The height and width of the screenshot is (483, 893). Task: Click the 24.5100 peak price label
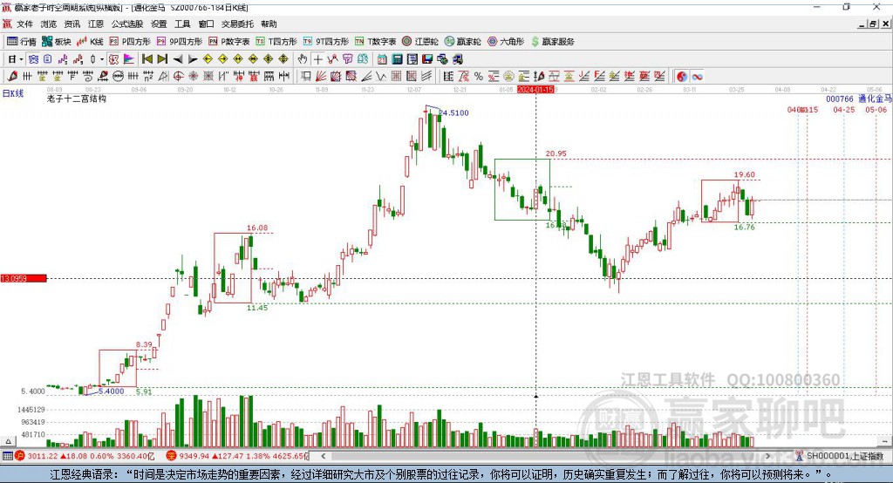453,112
